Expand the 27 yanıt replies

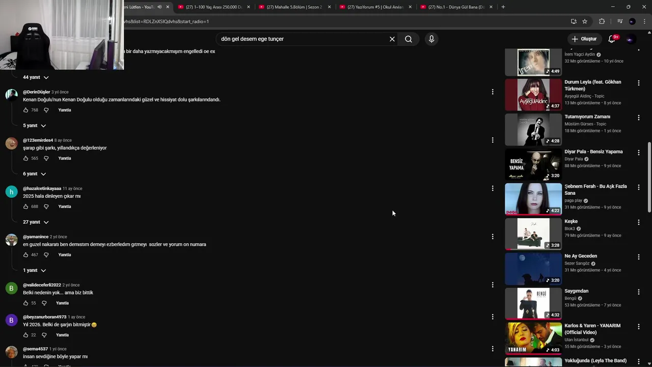(x=36, y=222)
